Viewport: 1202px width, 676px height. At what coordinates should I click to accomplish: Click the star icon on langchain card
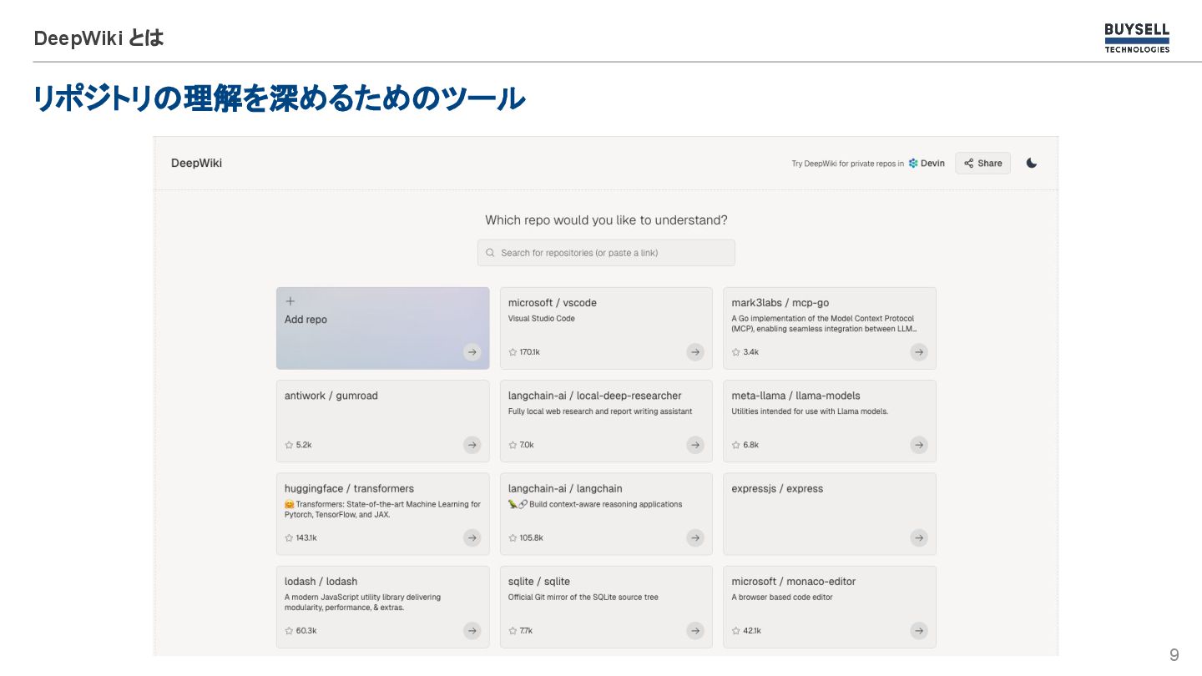point(513,538)
